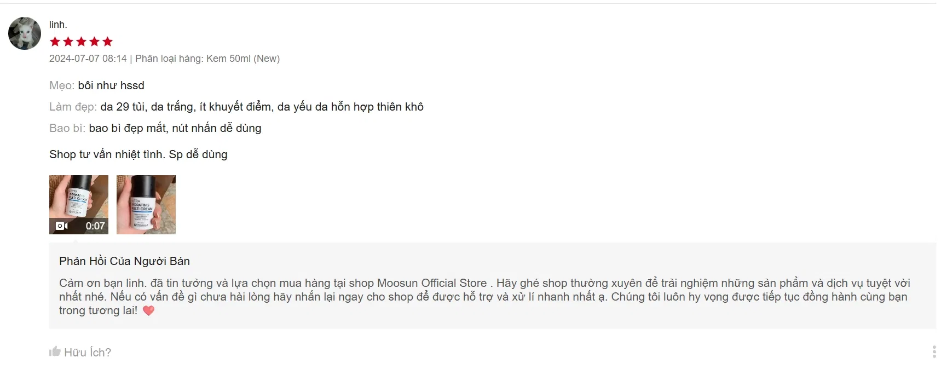Click the Mẹo: bôi như hssd line
The height and width of the screenshot is (369, 941).
[97, 85]
